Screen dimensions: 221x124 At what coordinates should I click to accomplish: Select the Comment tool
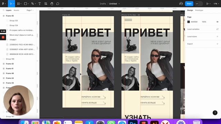[x=58, y=4]
